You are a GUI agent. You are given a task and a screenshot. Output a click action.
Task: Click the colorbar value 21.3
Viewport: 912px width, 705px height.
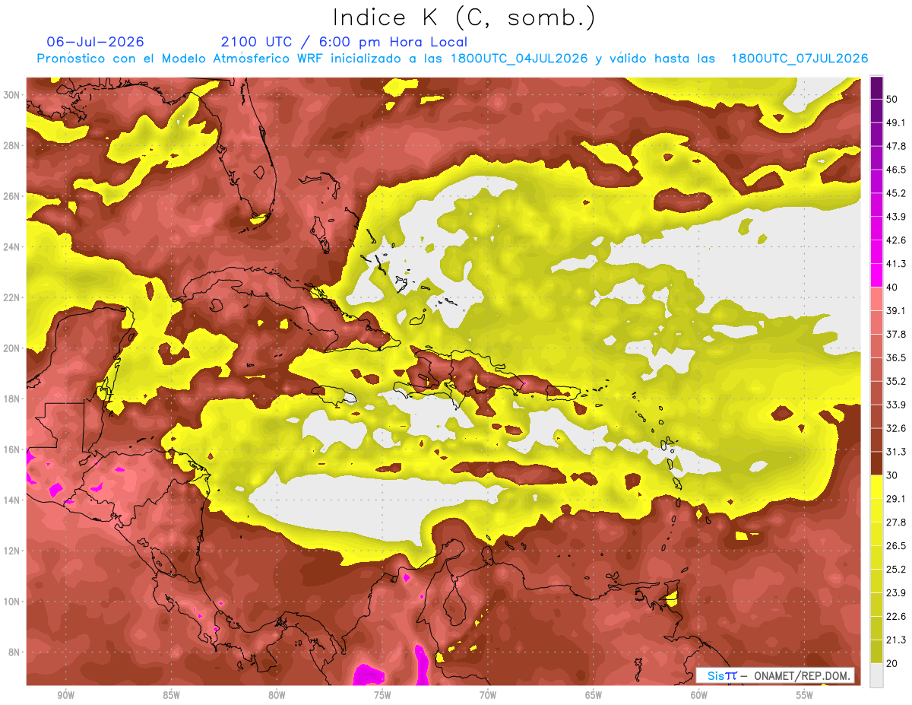coord(896,640)
